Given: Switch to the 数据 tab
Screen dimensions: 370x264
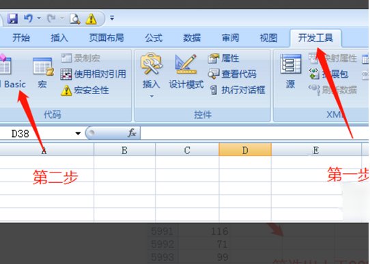Looking at the screenshot, I should pos(192,38).
